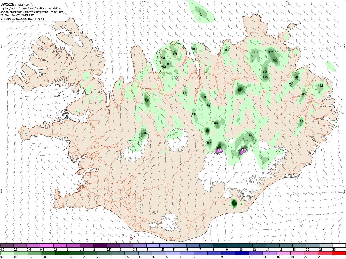
Task: Select the crimson swatch labeled 25 in rain legend
Action: [x=325, y=253]
